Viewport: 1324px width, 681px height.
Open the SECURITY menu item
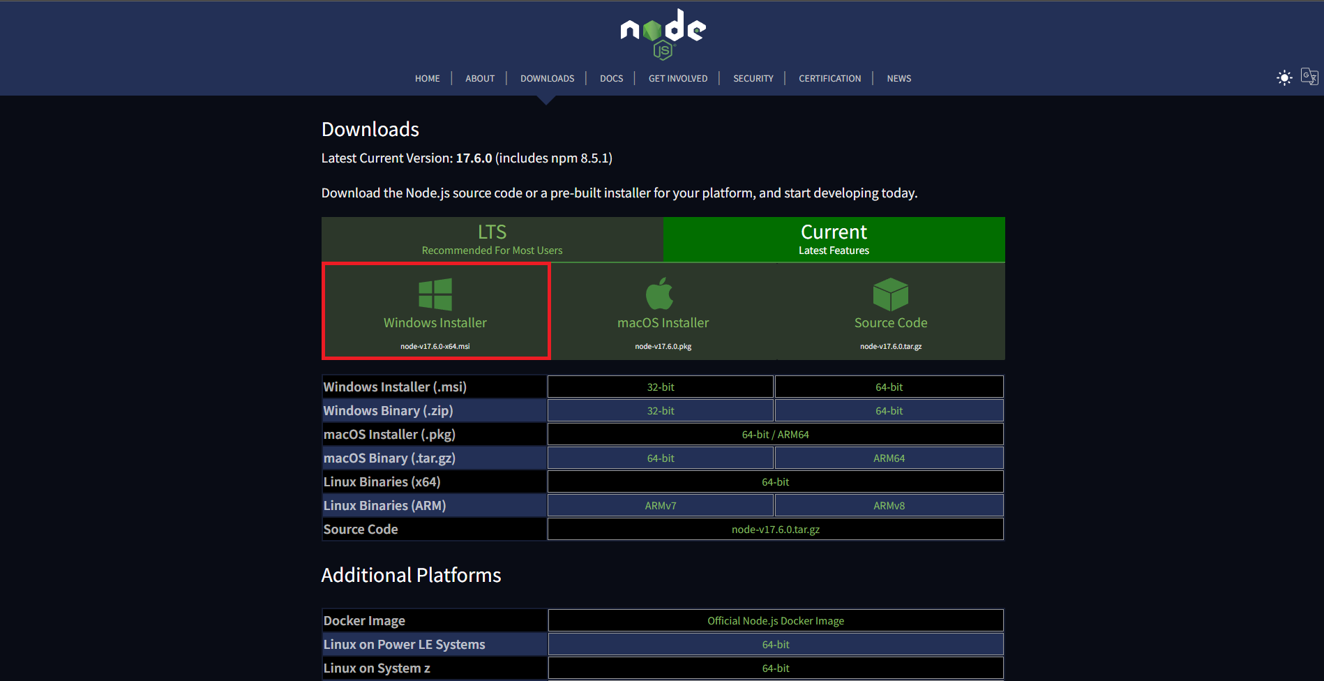pos(753,78)
